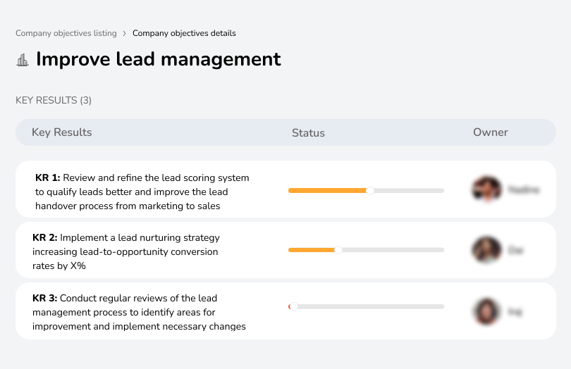Viewport: 571px width, 369px height.
Task: Click the KR 3 owner avatar
Action: coord(486,311)
